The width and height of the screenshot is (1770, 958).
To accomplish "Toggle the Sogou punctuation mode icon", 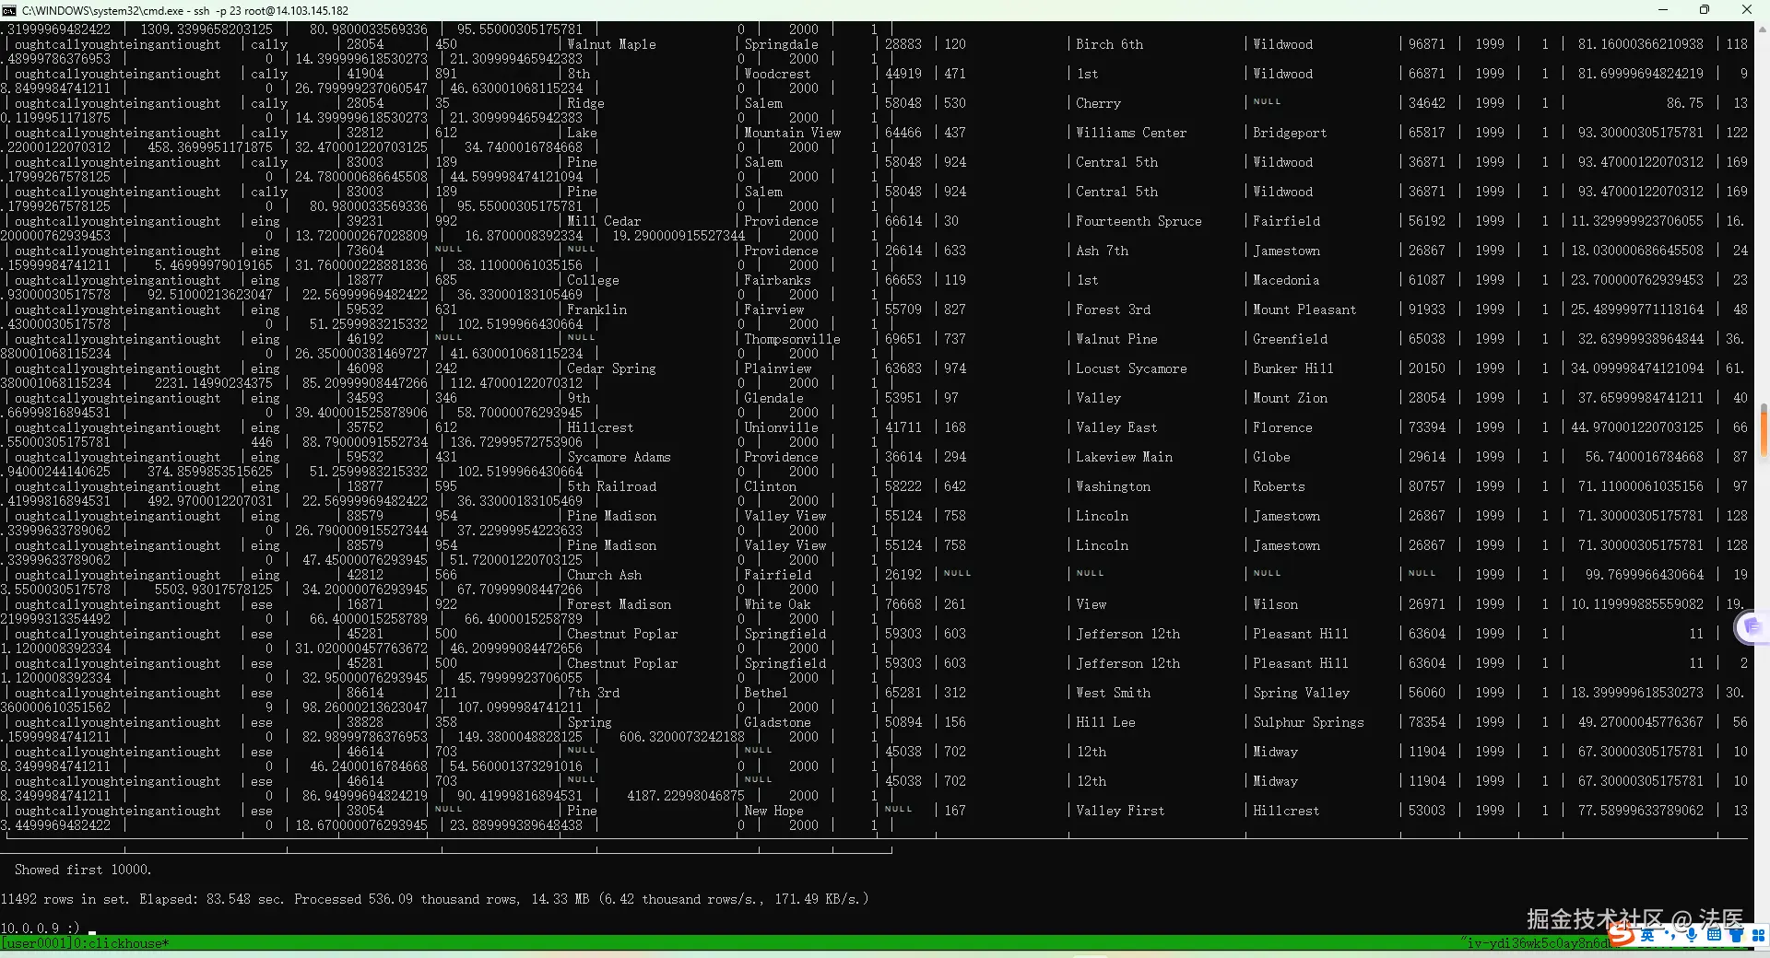I will [x=1670, y=935].
